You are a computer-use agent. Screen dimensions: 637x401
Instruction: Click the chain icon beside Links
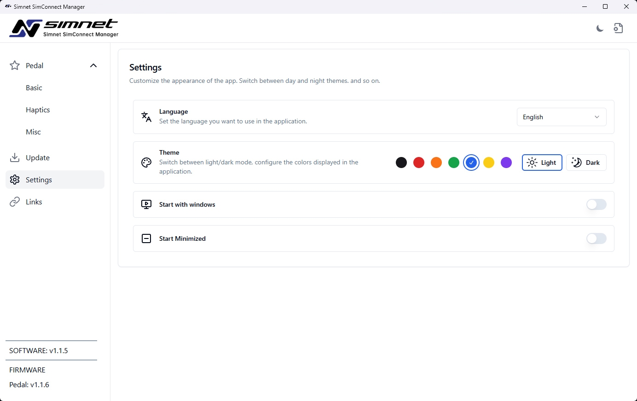pyautogui.click(x=15, y=202)
